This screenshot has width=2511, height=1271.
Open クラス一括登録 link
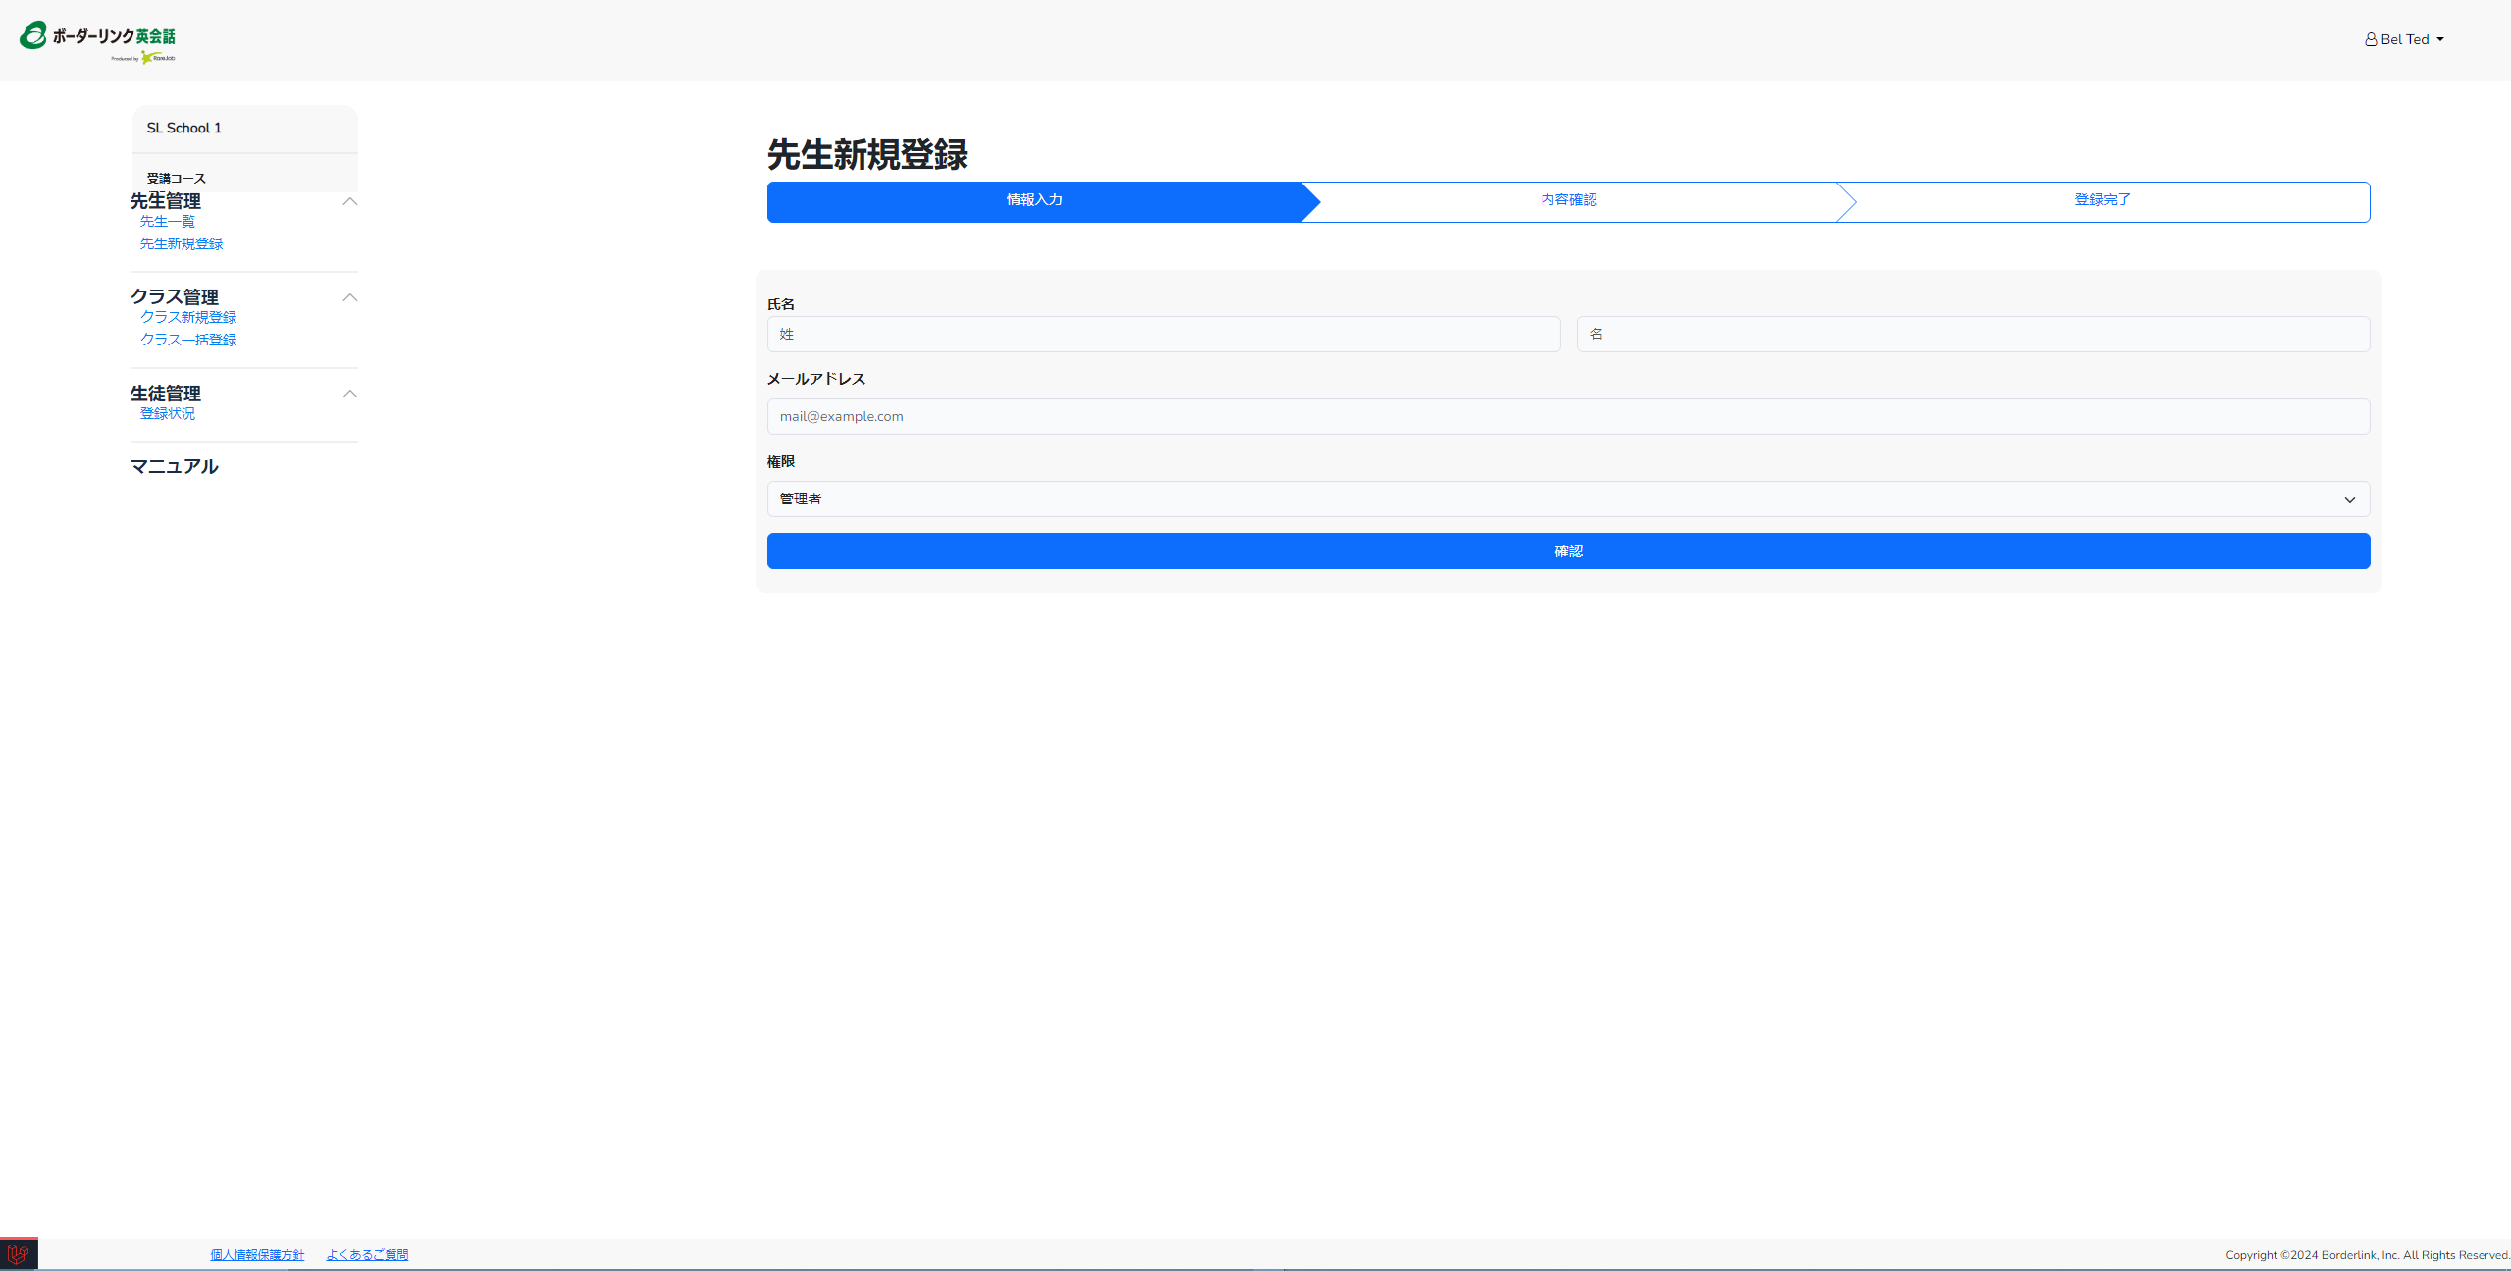coord(187,341)
